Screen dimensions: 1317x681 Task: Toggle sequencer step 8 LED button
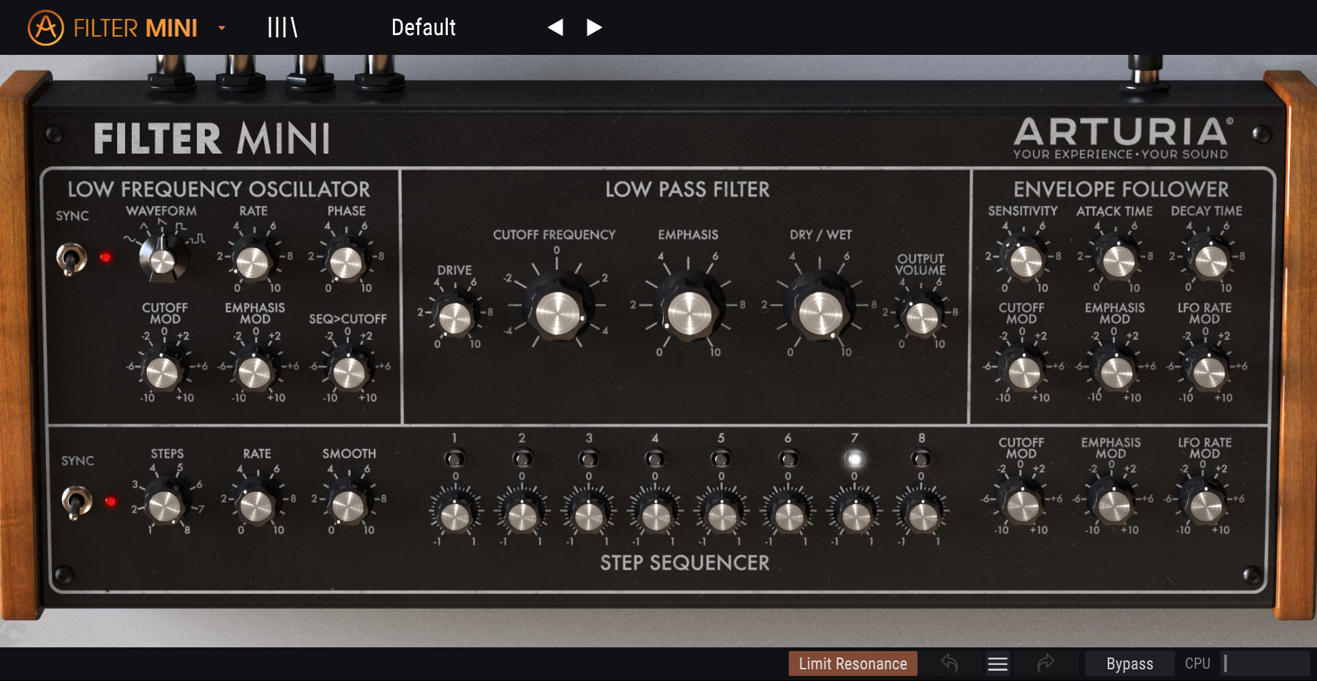point(921,459)
